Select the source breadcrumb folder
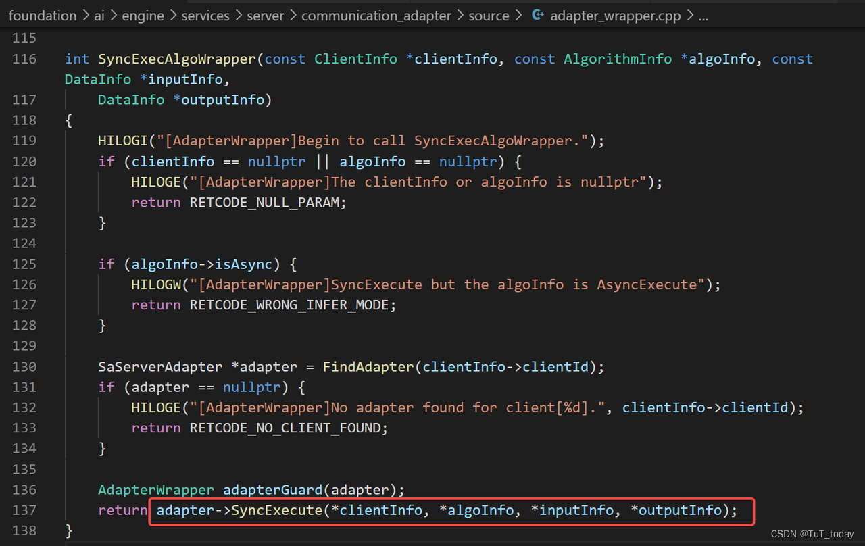Image resolution: width=865 pixels, height=546 pixels. pos(489,16)
